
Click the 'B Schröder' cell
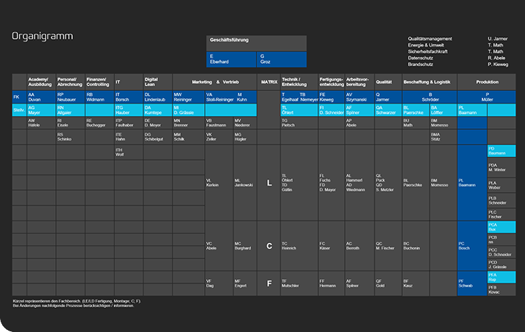click(x=429, y=97)
